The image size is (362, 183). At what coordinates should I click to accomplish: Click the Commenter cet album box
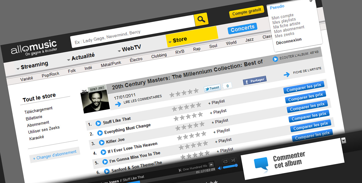coord(292,159)
